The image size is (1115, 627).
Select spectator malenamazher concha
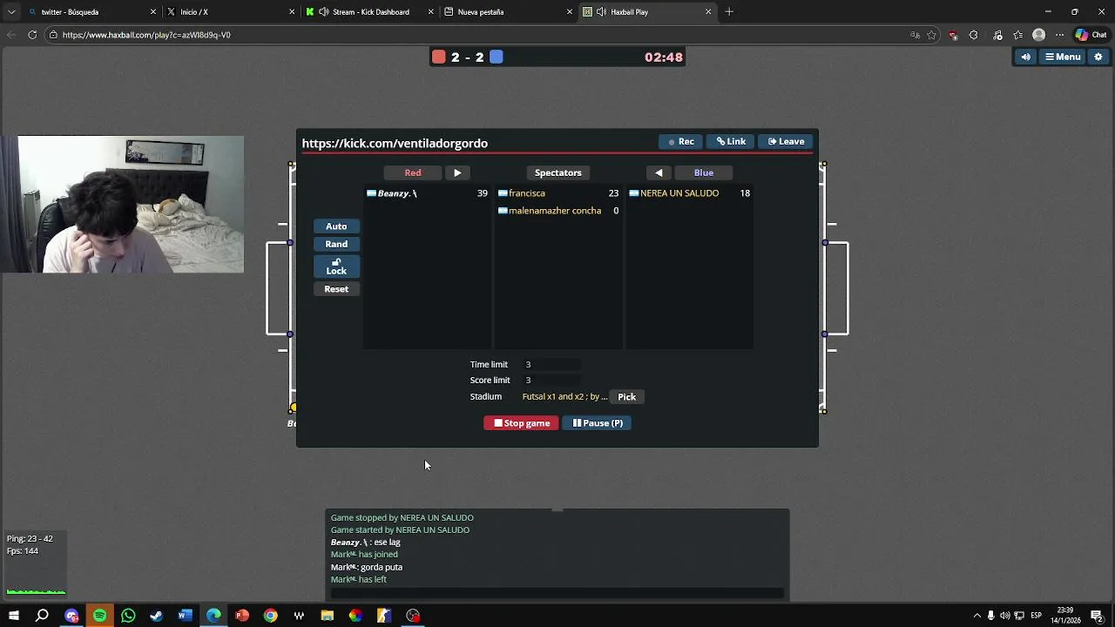coord(558,211)
